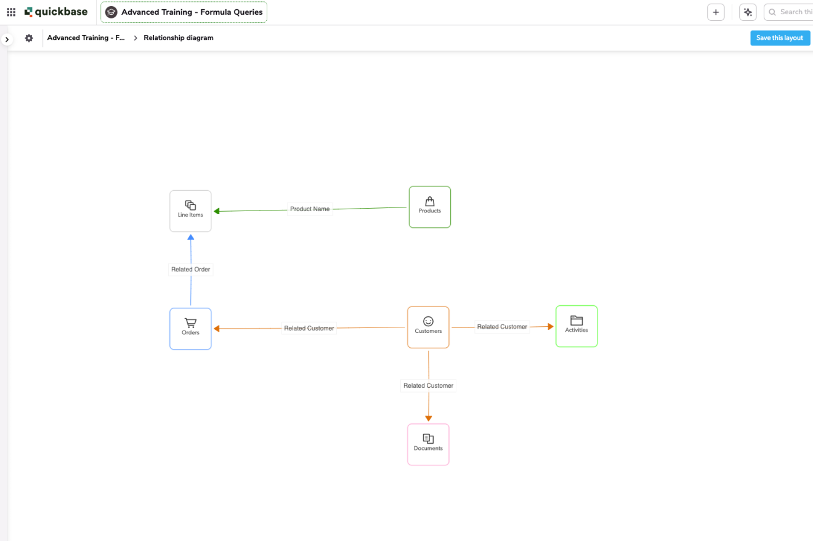Select the Activities table node
This screenshot has width=813, height=541.
(576, 326)
